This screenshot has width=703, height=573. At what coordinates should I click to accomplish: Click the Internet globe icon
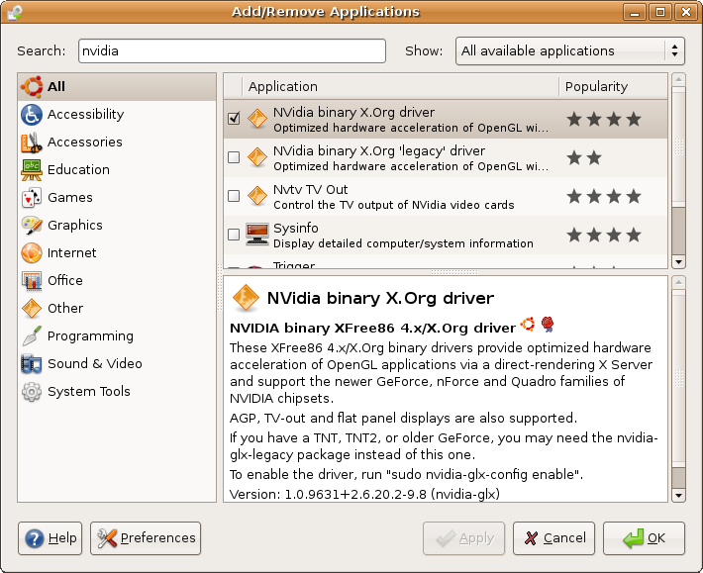(x=32, y=252)
